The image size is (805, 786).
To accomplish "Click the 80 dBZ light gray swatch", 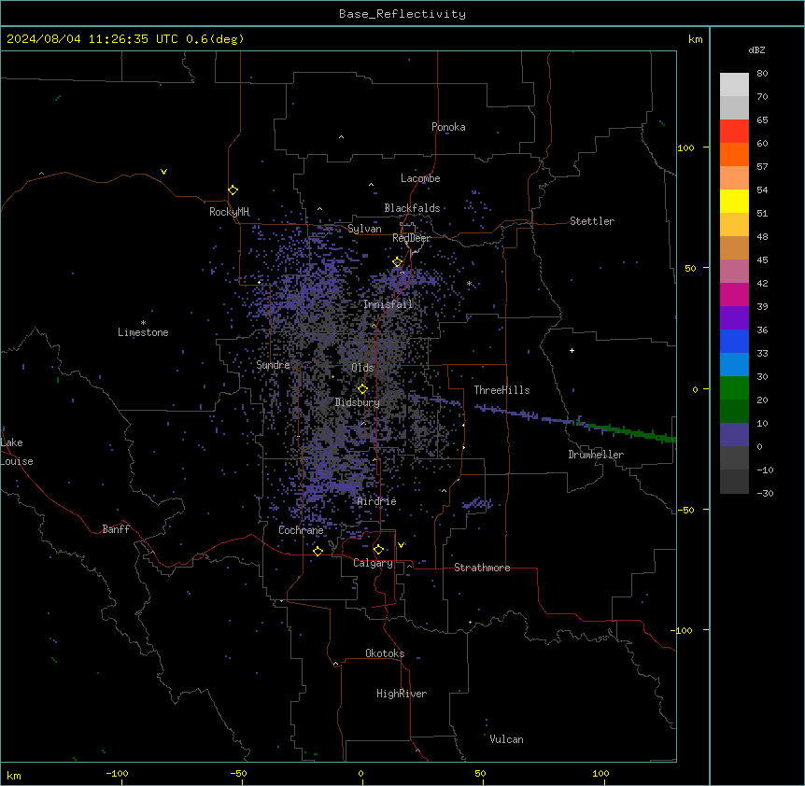I will (x=734, y=84).
